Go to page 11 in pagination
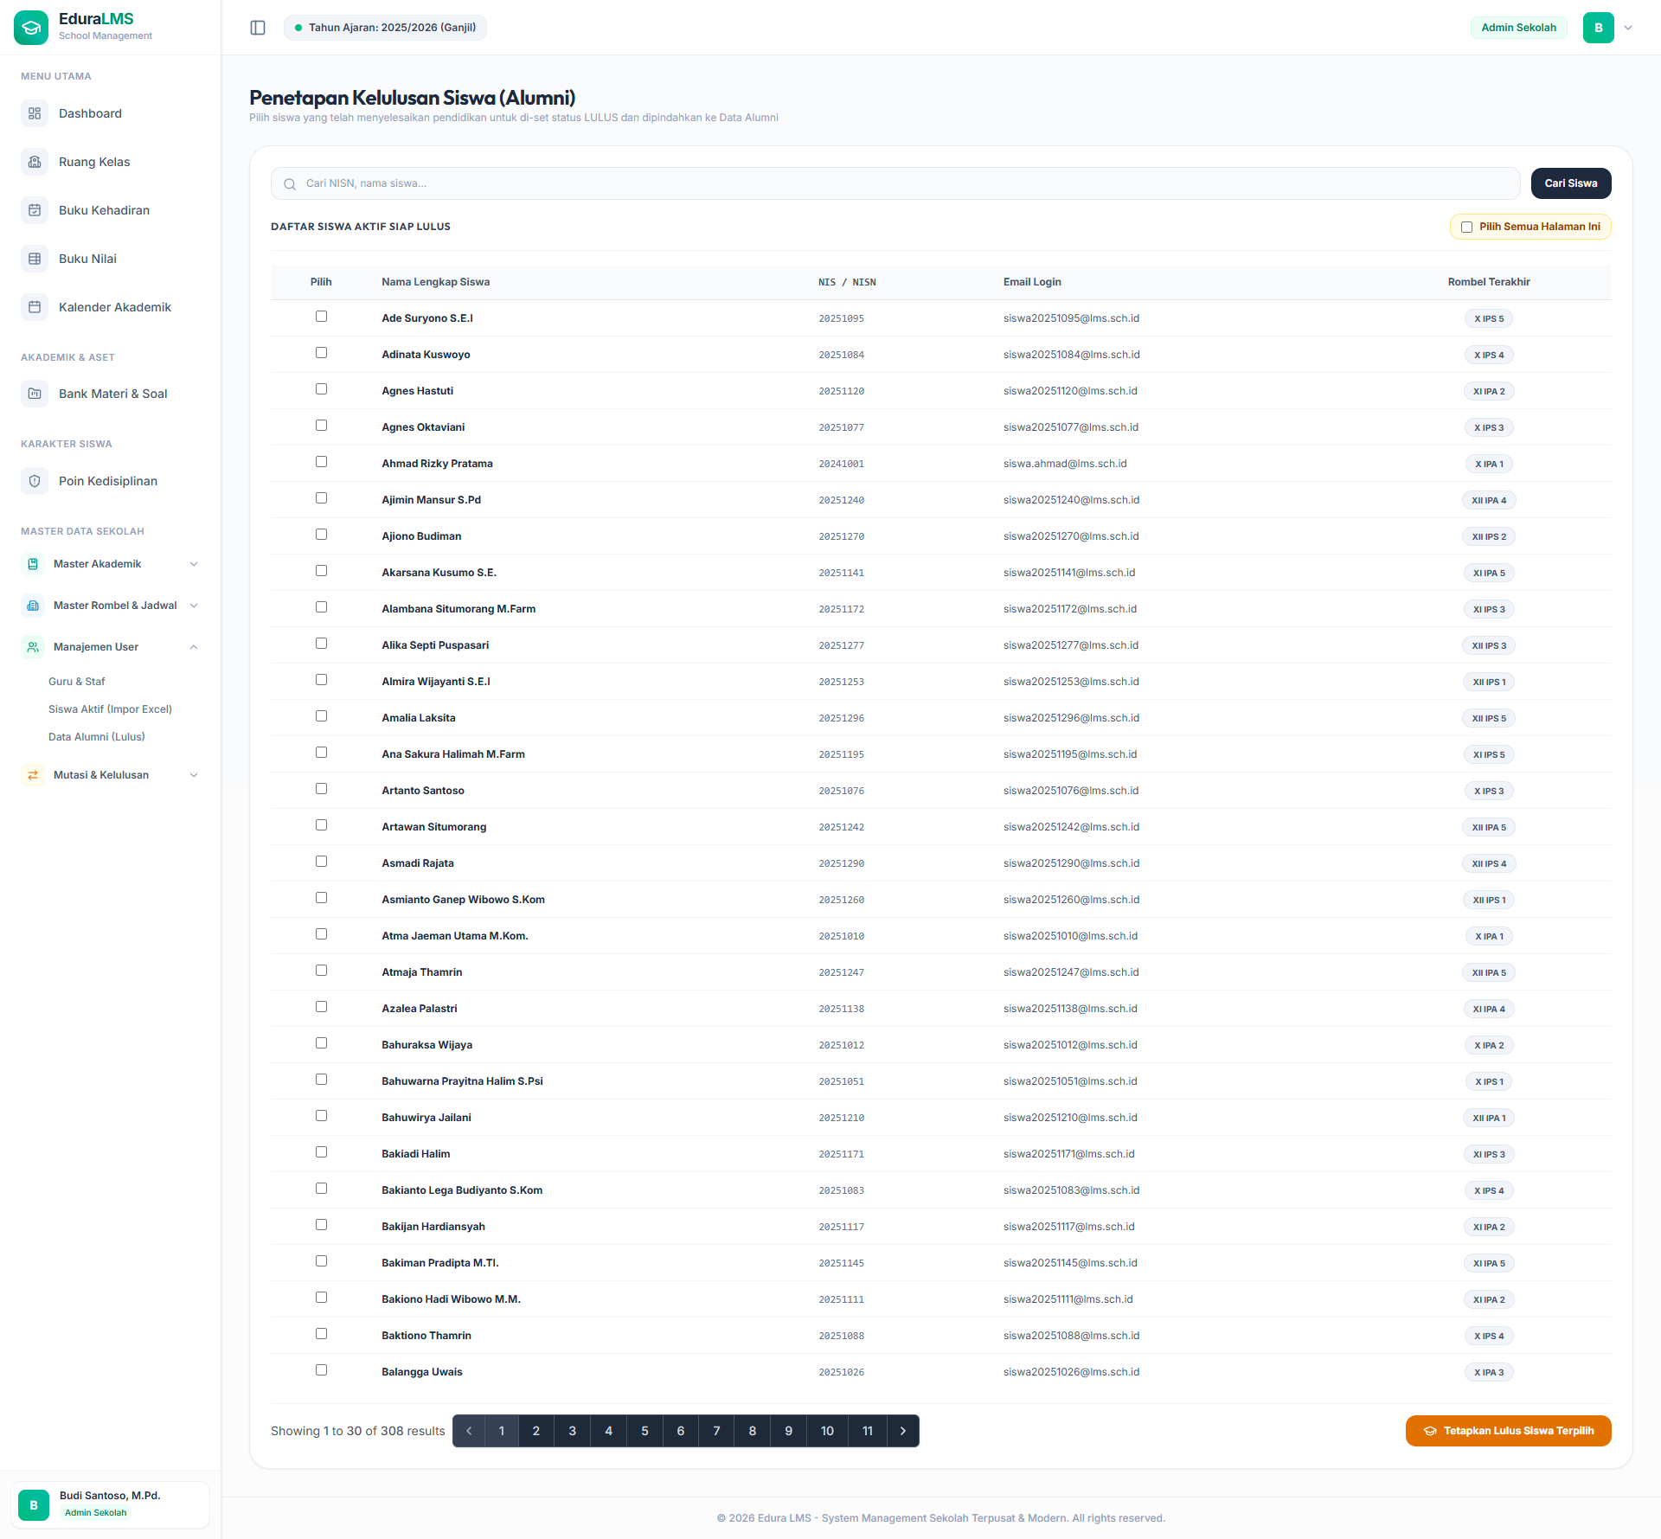The image size is (1661, 1539). tap(868, 1431)
